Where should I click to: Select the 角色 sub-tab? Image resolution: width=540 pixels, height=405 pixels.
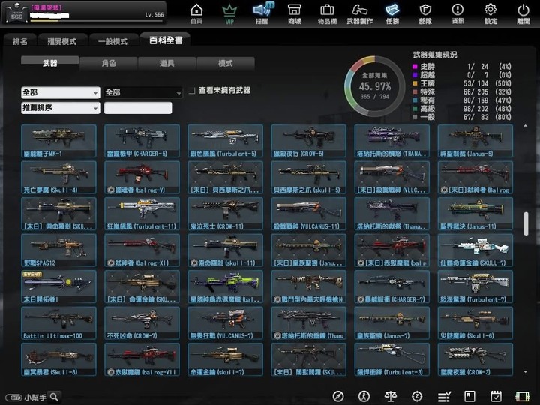(109, 63)
